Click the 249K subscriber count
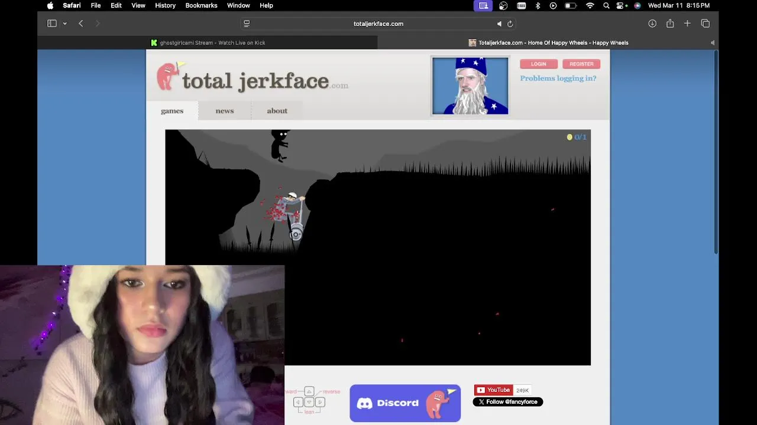Screen dimensions: 757x425 point(522,390)
